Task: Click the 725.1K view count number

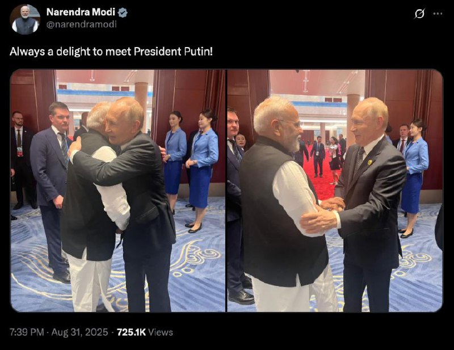Action: coord(132,332)
